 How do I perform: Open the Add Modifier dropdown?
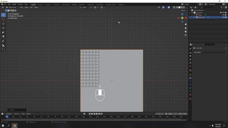tap(210, 52)
